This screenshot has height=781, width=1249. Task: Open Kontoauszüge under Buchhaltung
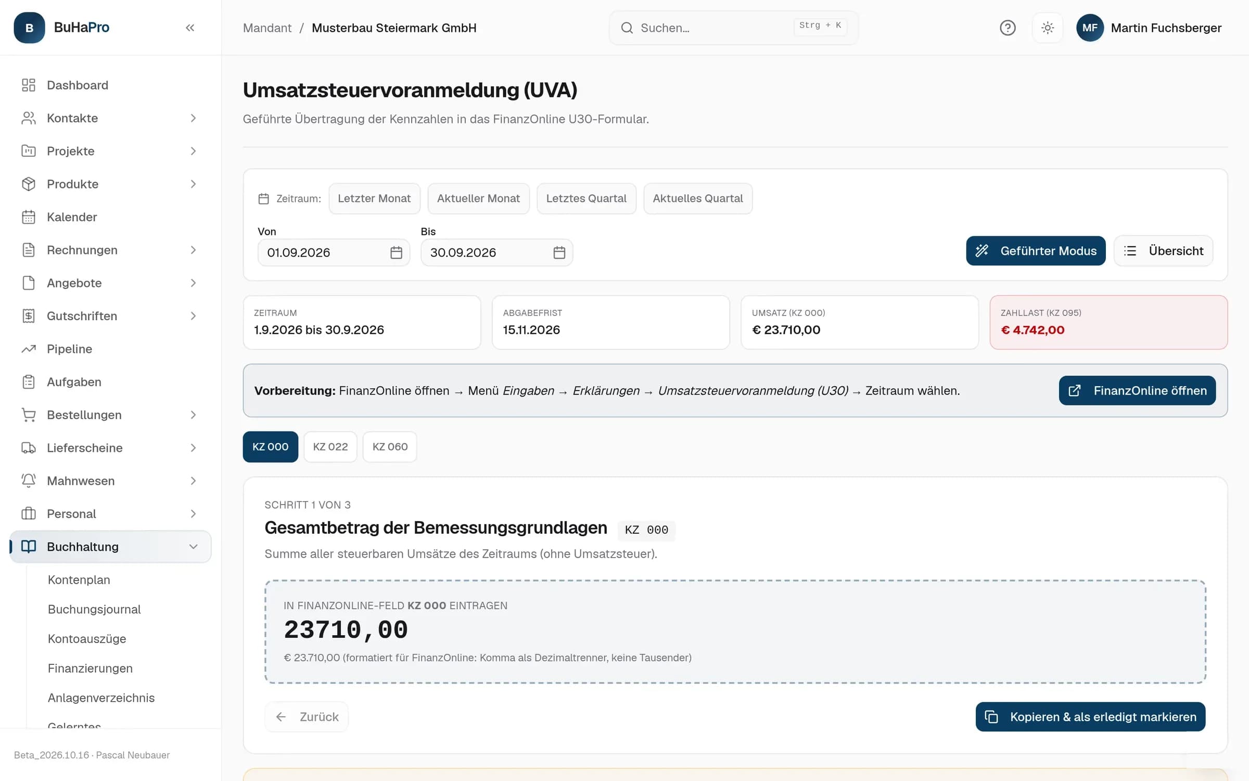[87, 639]
